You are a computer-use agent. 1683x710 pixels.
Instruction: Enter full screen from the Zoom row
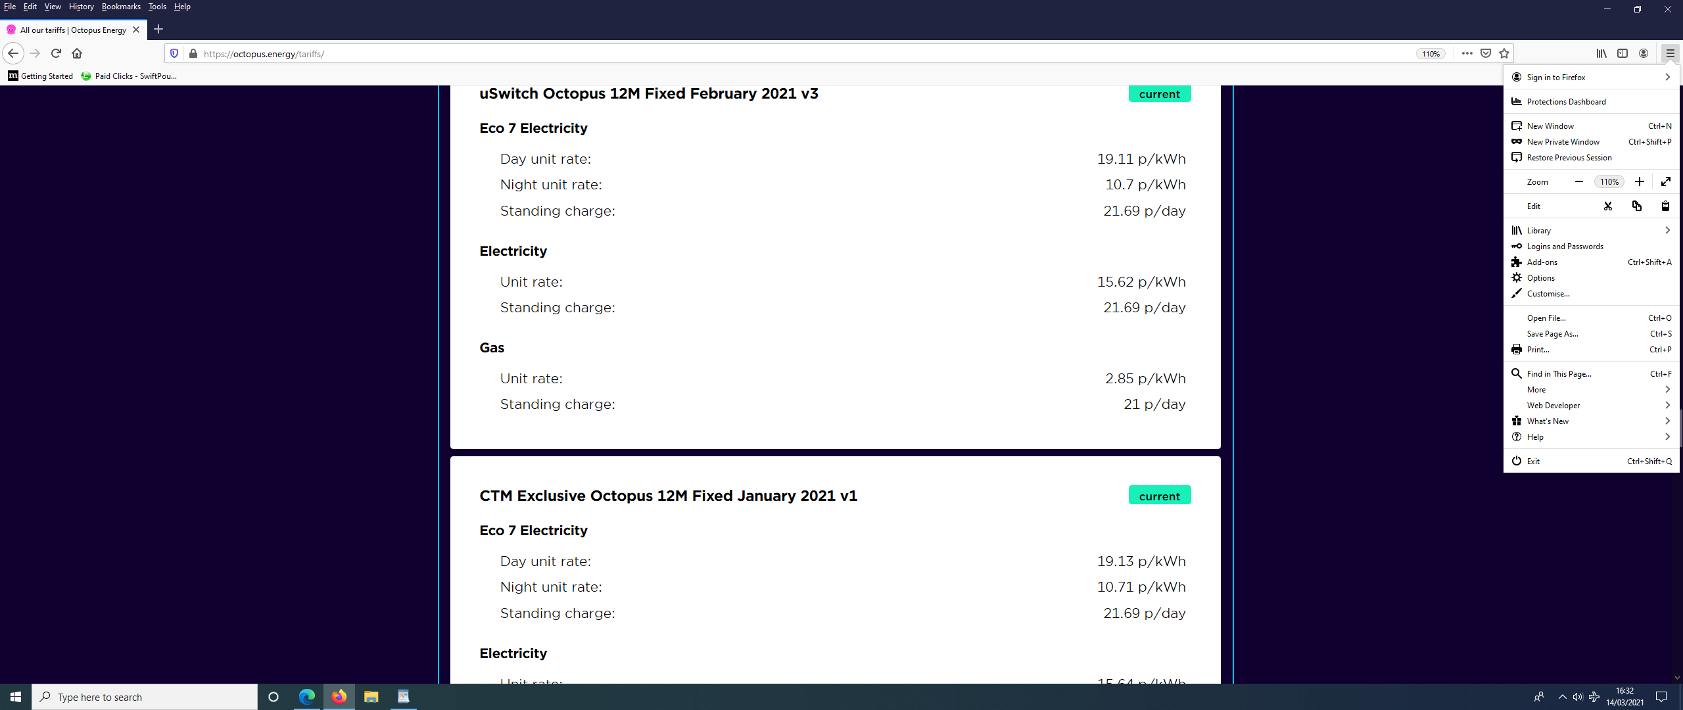pos(1666,181)
